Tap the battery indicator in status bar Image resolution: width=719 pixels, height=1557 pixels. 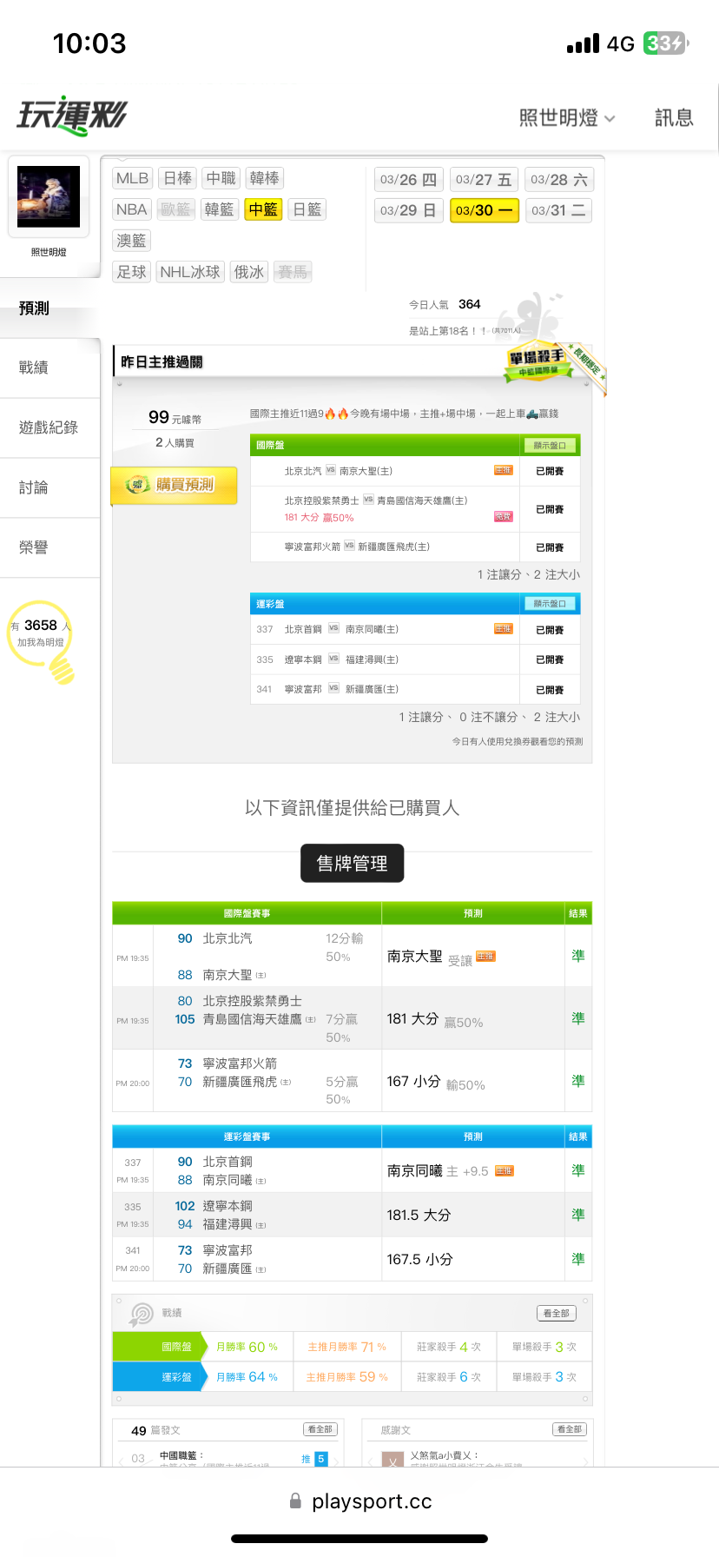pyautogui.click(x=666, y=43)
